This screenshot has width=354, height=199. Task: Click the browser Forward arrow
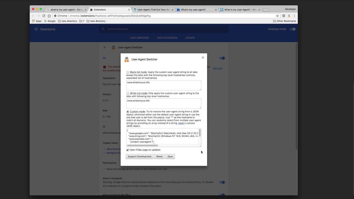click(x=38, y=16)
